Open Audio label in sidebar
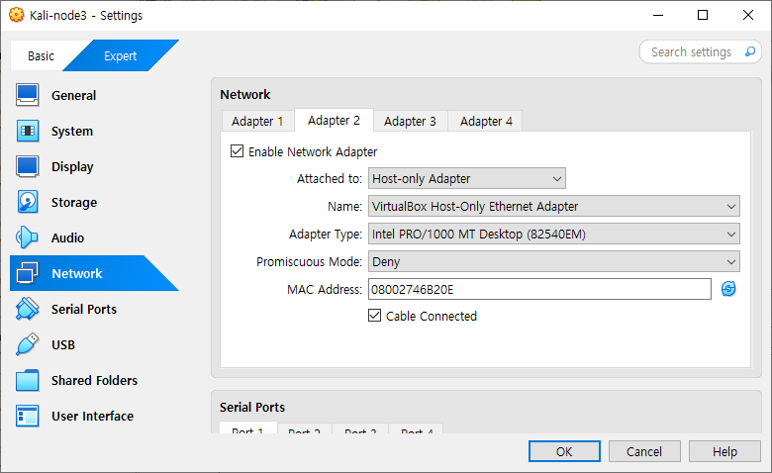Image resolution: width=772 pixels, height=473 pixels. (x=68, y=237)
